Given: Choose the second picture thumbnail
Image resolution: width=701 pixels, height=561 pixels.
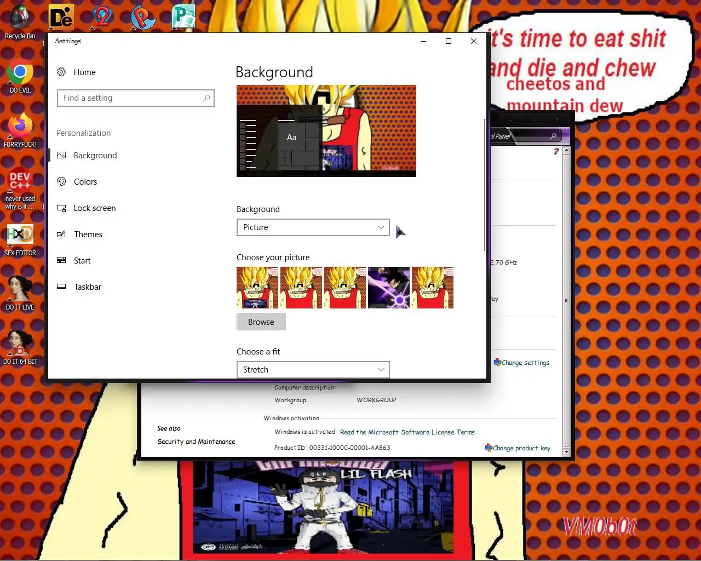Looking at the screenshot, I should pyautogui.click(x=301, y=288).
